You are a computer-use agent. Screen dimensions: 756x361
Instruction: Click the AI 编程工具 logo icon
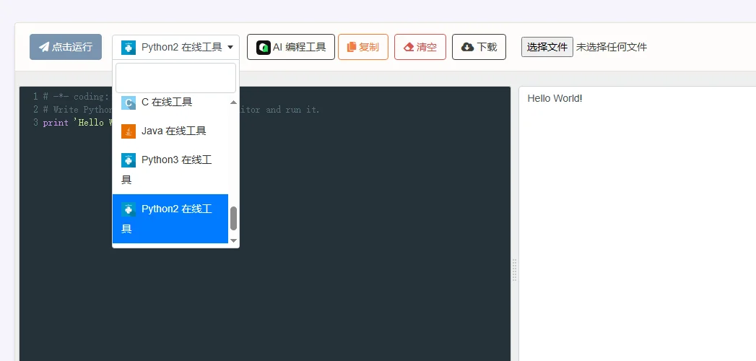coord(264,47)
